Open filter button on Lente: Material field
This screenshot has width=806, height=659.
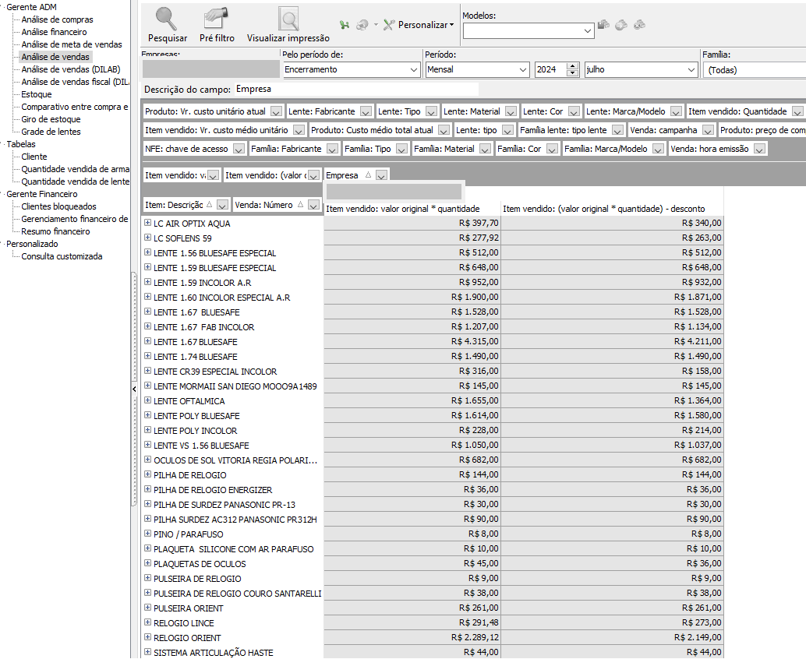pyautogui.click(x=511, y=111)
